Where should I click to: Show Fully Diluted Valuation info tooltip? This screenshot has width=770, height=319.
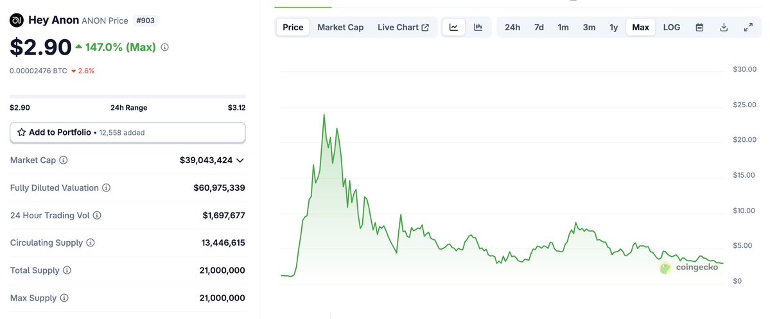click(x=106, y=187)
